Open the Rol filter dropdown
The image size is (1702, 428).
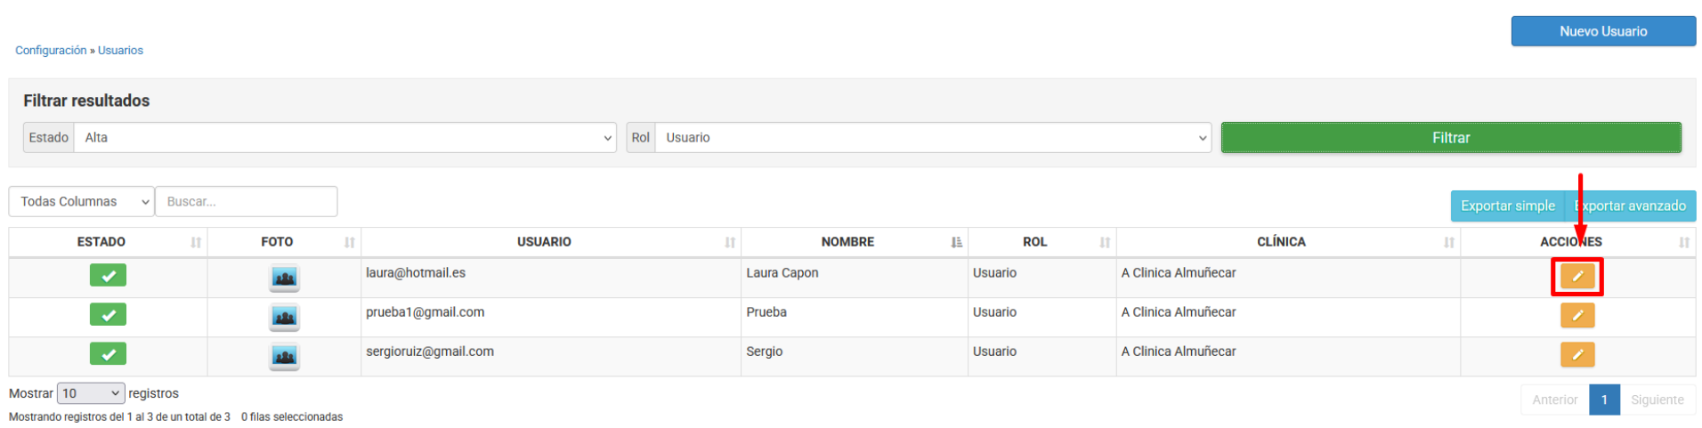[932, 138]
